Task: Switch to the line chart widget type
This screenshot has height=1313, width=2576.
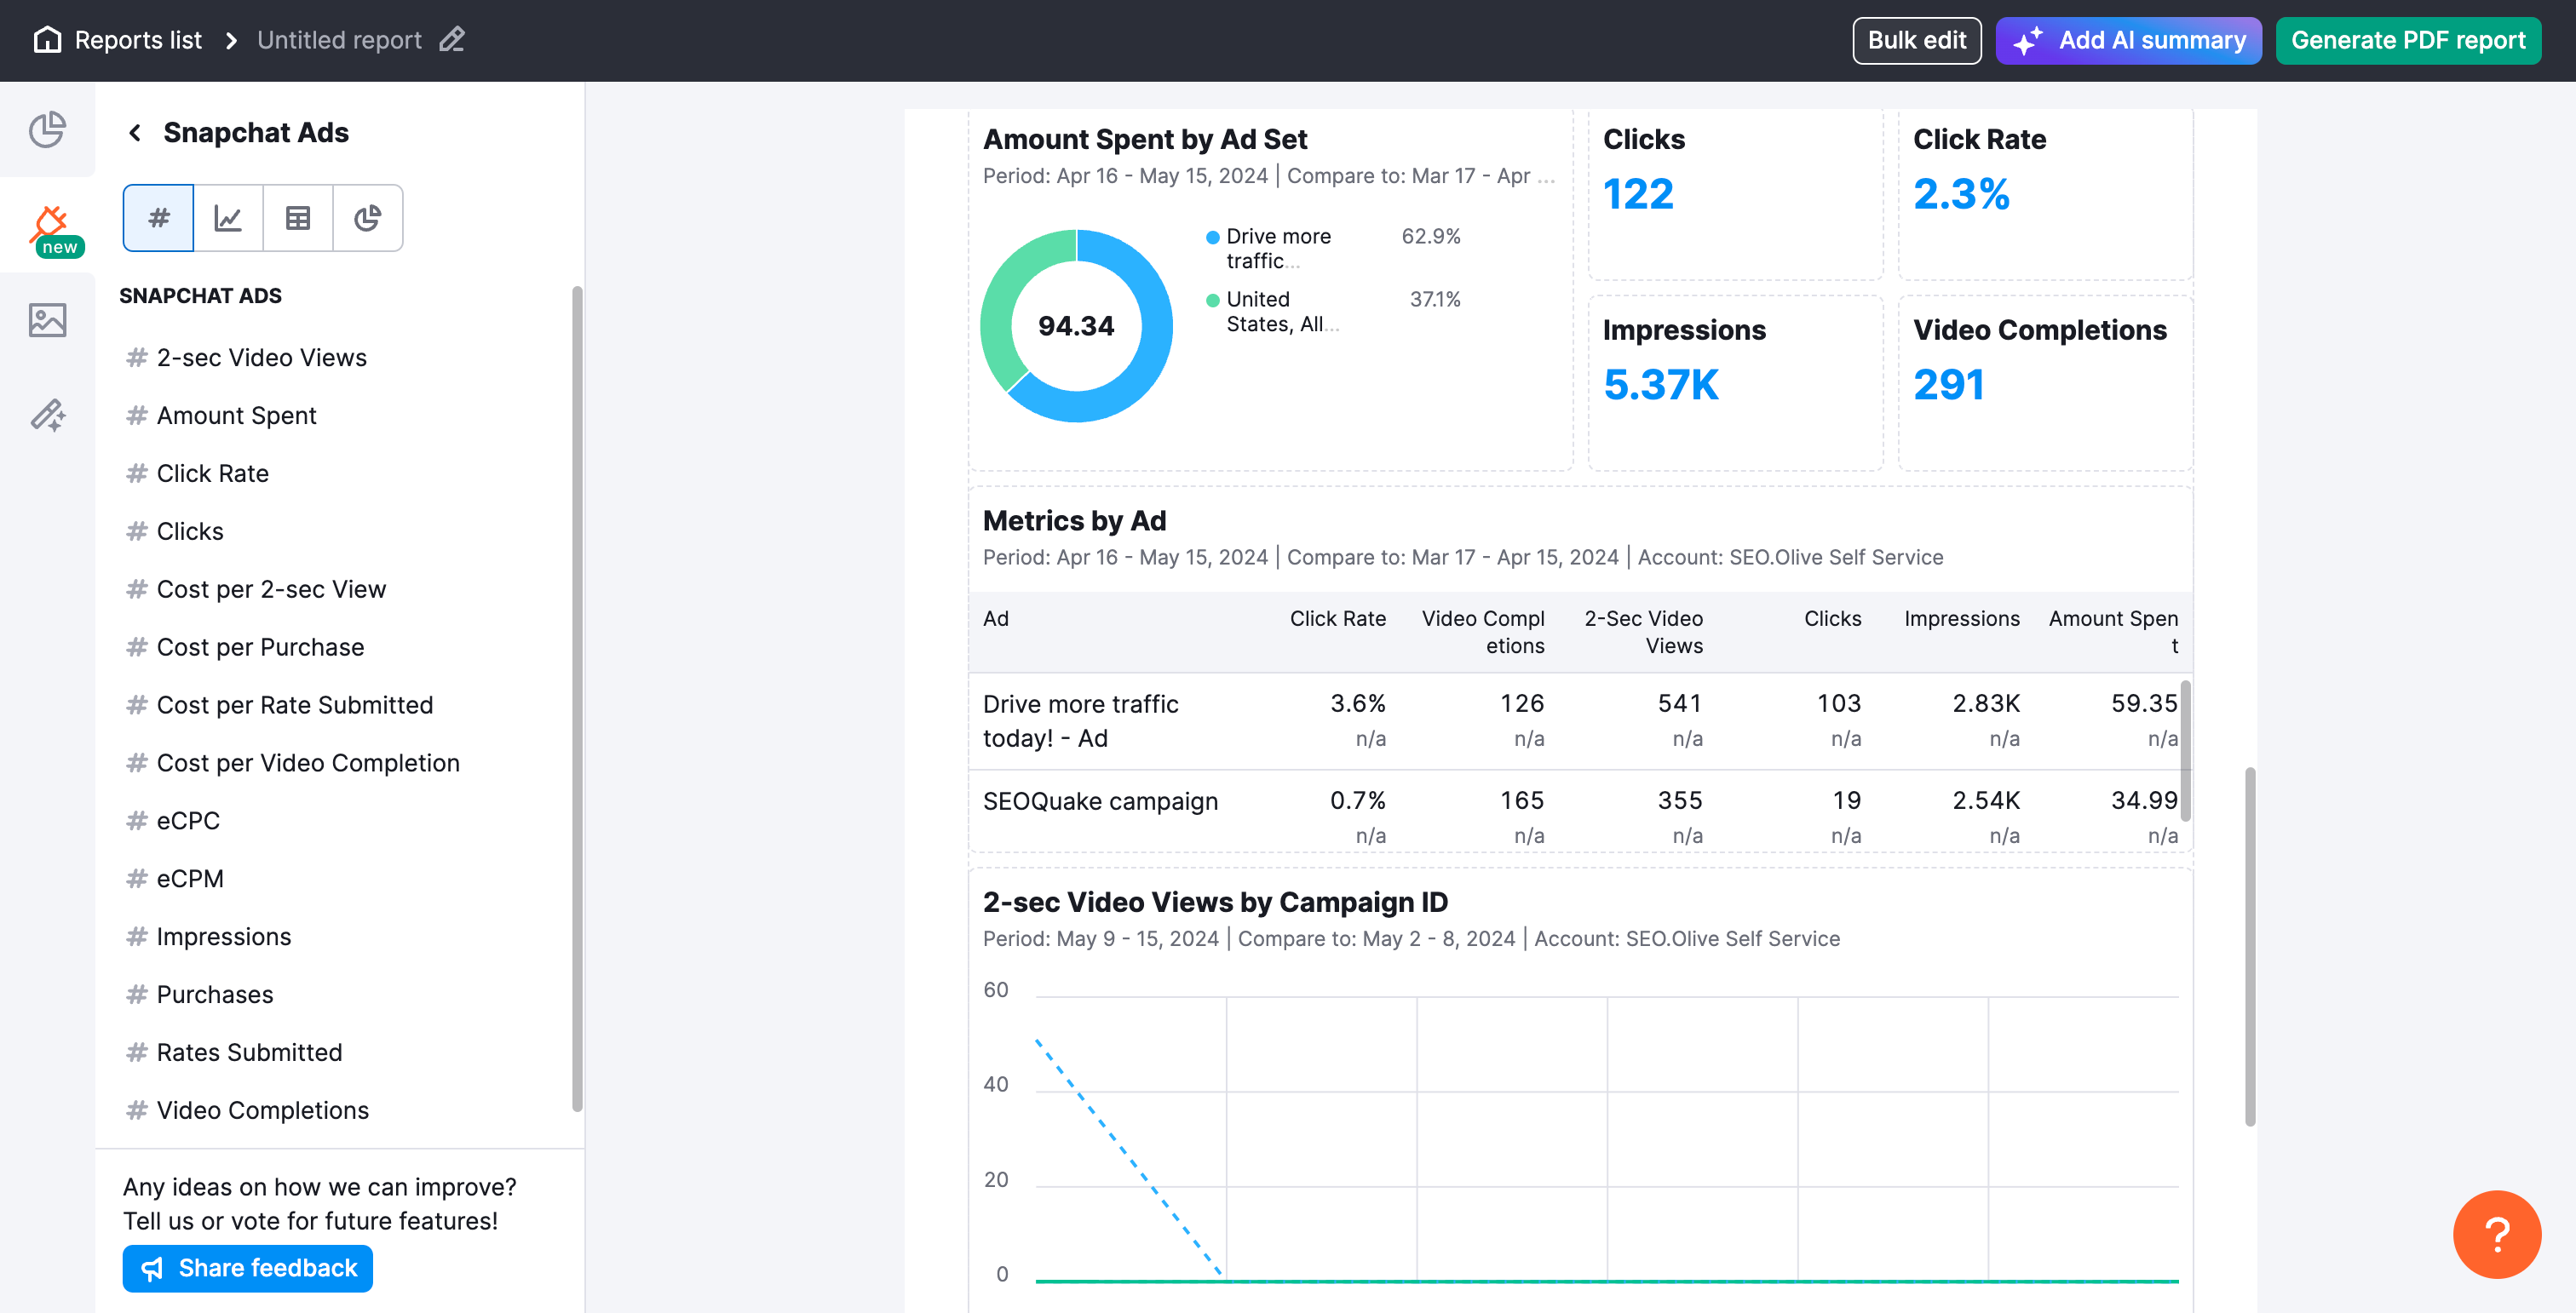Action: [x=227, y=217]
